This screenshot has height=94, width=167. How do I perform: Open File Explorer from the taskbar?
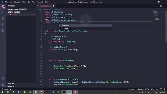tap(36, 92)
